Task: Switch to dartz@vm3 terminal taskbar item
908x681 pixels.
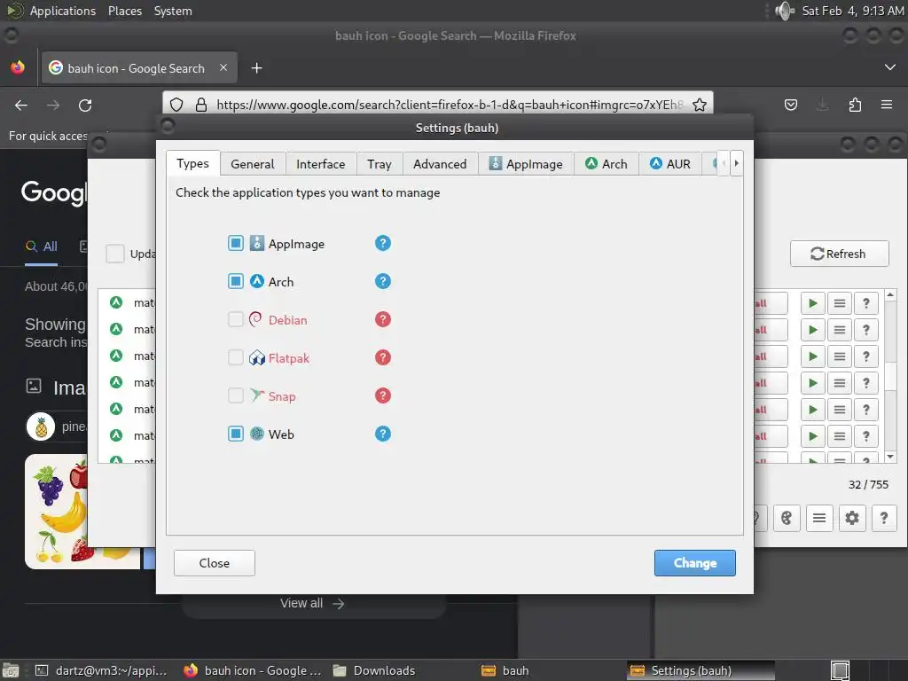Action: point(101,670)
